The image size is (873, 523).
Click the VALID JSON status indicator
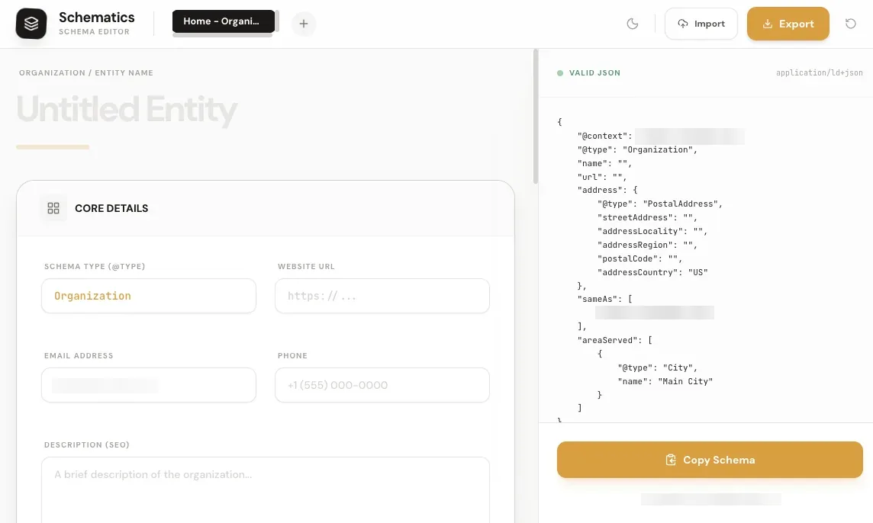pos(588,73)
